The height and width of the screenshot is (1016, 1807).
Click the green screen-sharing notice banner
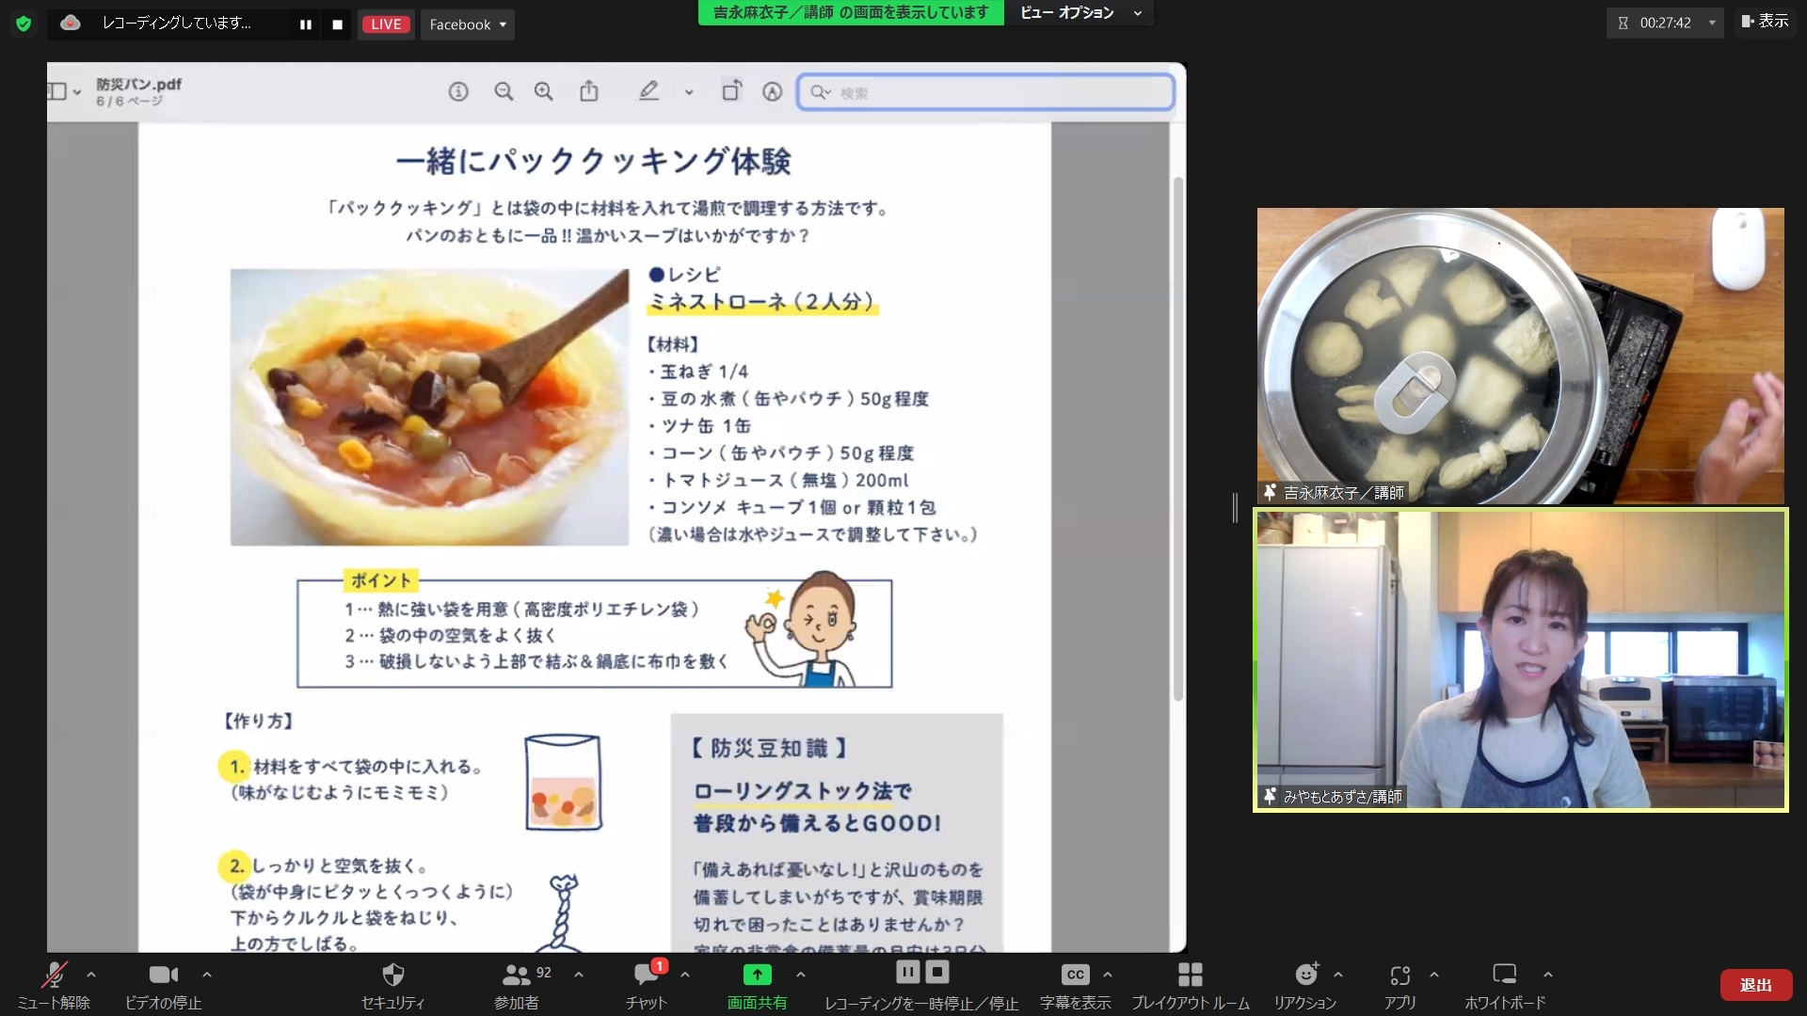tap(851, 12)
